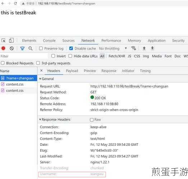Select the All filter type
The image size is (188, 179).
[x=102, y=56]
